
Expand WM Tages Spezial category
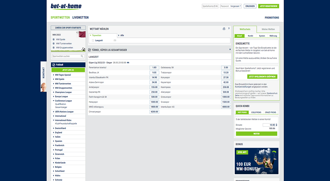coord(63,75)
